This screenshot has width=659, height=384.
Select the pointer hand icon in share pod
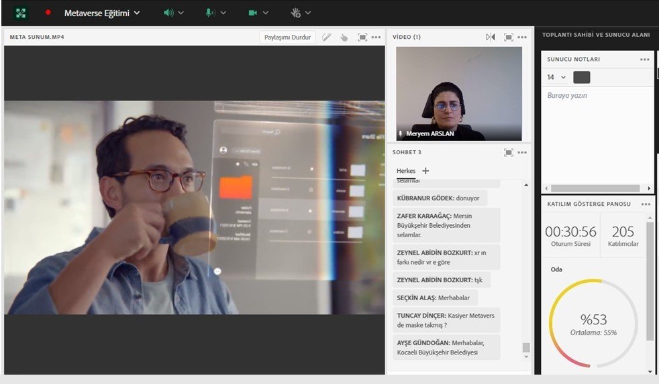[344, 38]
